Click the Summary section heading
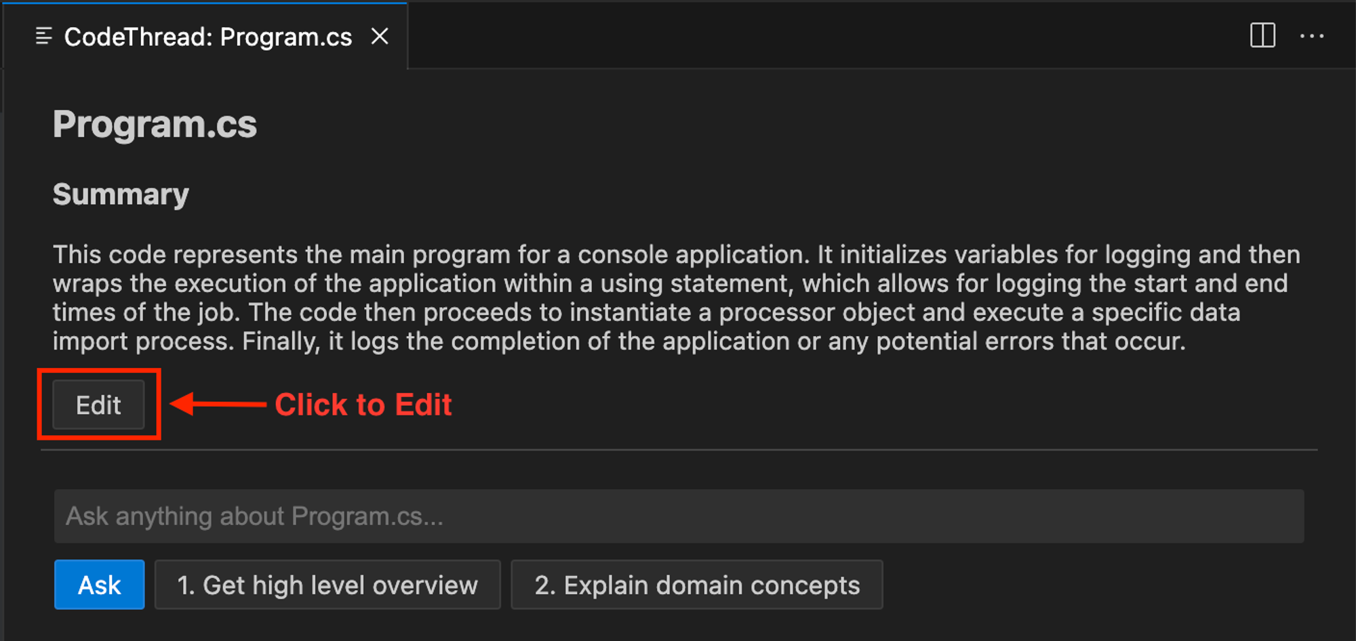Viewport: 1356px width, 641px height. (x=121, y=194)
